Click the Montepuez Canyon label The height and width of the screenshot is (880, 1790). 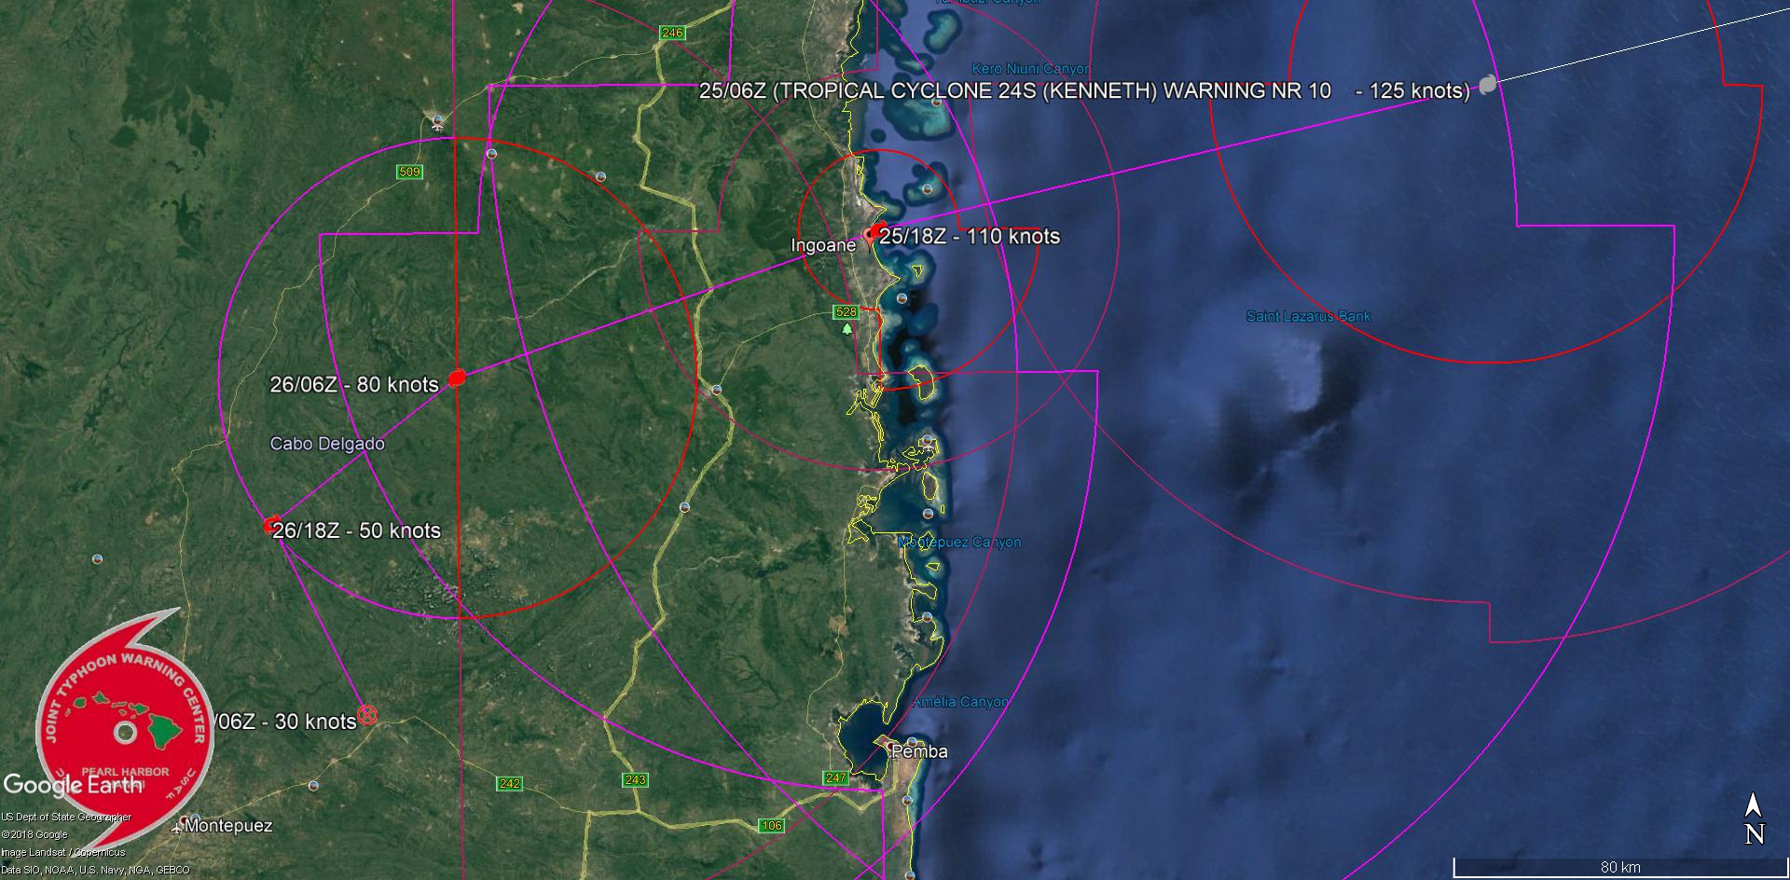(959, 542)
